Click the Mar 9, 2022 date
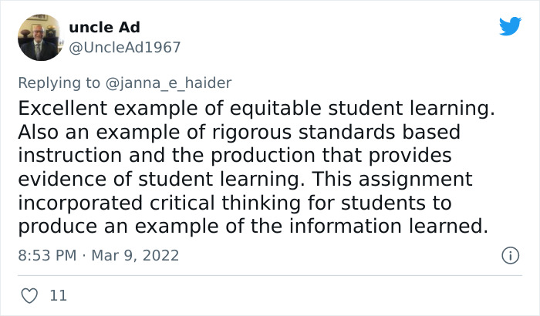Viewport: 540px width, 316px height. point(135,255)
